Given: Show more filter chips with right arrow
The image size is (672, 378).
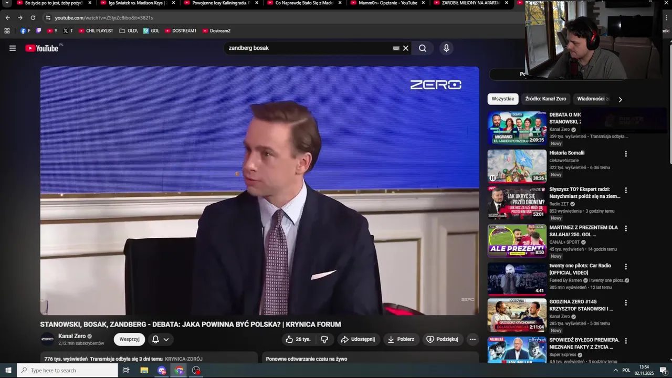Looking at the screenshot, I should point(620,99).
